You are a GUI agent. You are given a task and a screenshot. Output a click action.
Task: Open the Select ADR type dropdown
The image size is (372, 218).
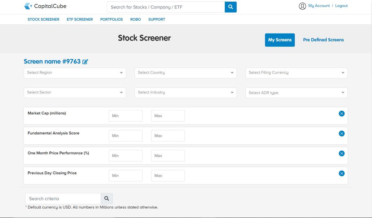point(296,93)
